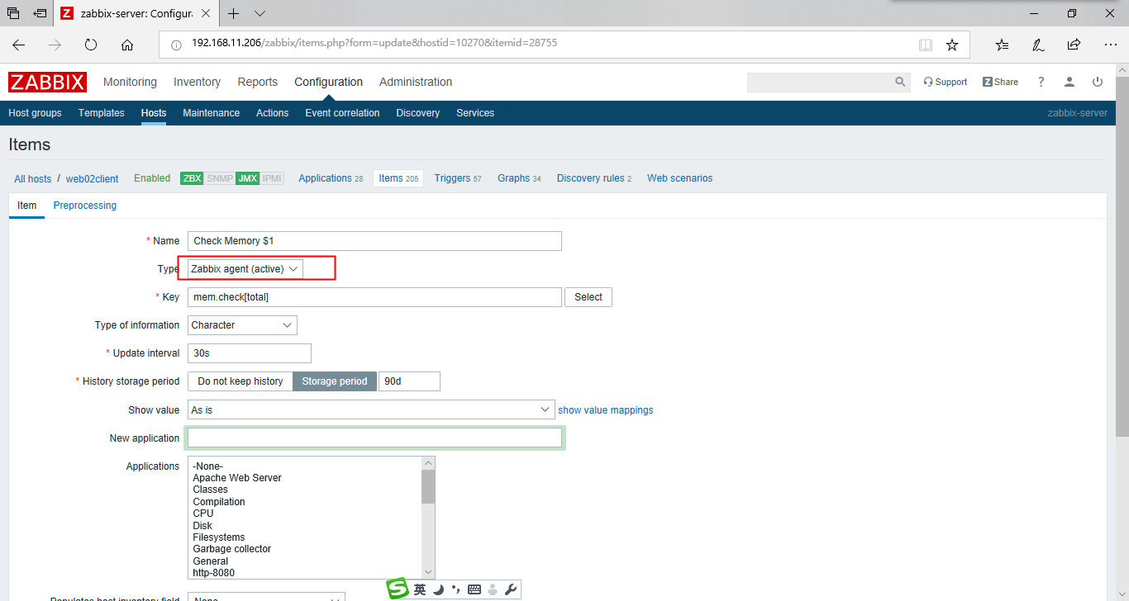Viewport: 1129px width, 601px height.
Task: Focus the Key input field
Action: [x=374, y=297]
